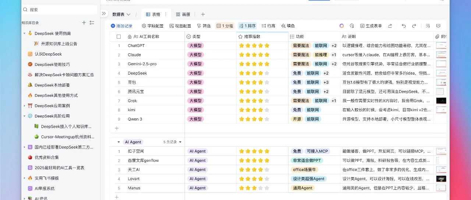Click the 开源 tag in Qwen 3 row
Viewport: 471px width, 200px height.
point(297,119)
